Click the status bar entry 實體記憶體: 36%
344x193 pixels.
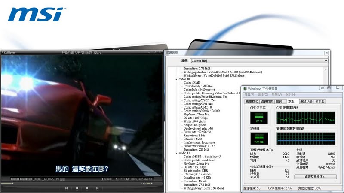(310, 188)
